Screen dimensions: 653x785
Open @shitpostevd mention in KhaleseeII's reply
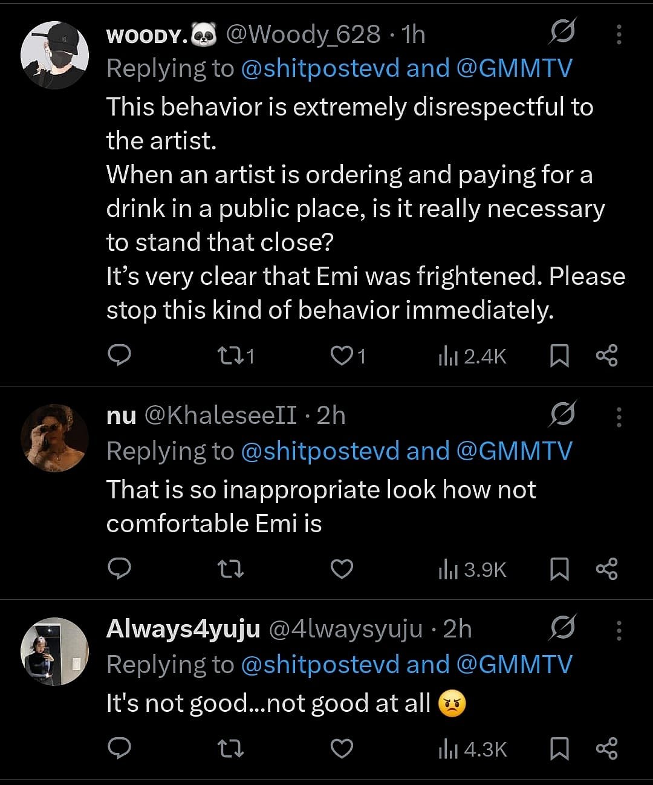320,451
